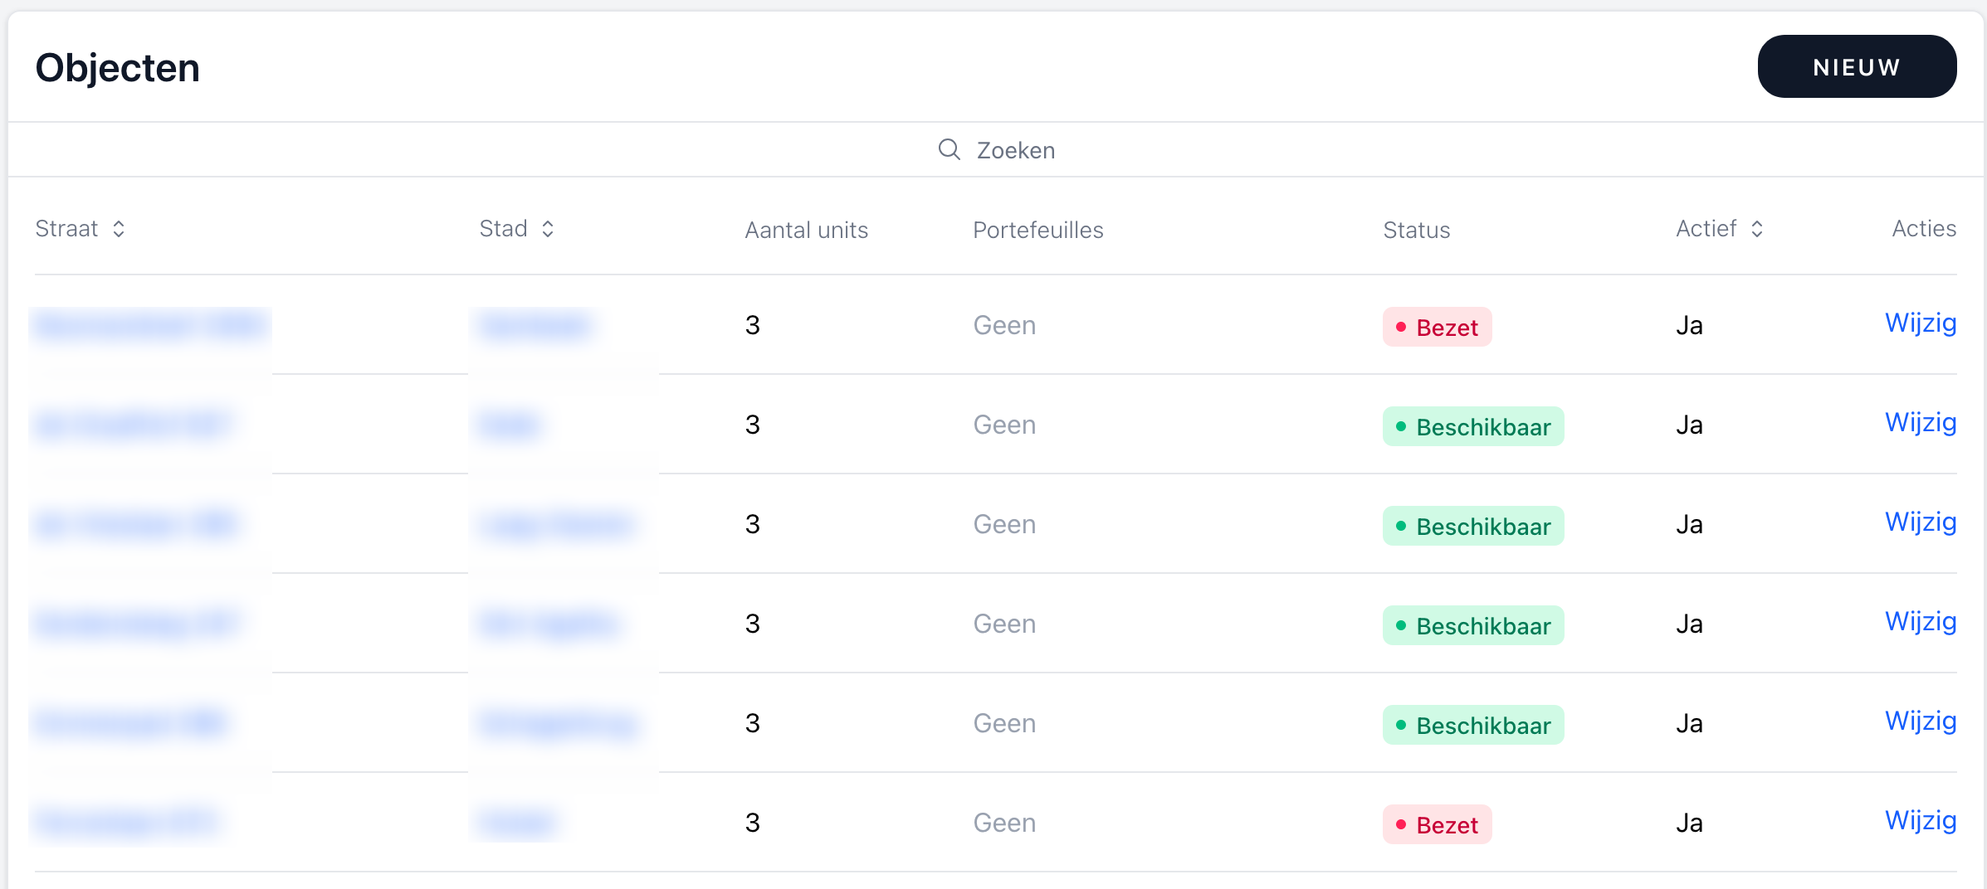This screenshot has width=1987, height=889.
Task: Click the Ja value in the first row
Action: point(1687,325)
